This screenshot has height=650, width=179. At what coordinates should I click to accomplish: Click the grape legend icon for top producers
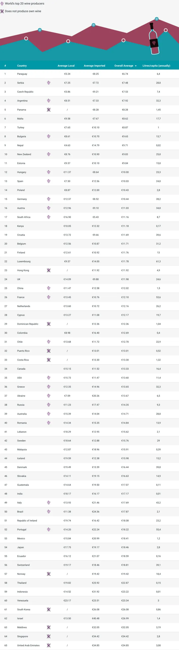click(x=2, y=4)
